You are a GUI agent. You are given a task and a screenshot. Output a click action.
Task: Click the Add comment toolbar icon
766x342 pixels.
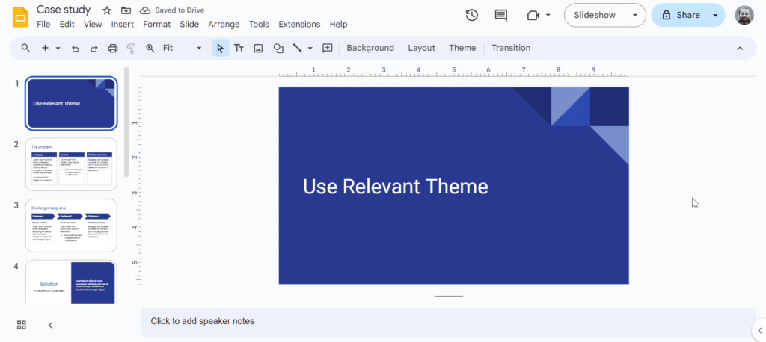click(x=327, y=48)
